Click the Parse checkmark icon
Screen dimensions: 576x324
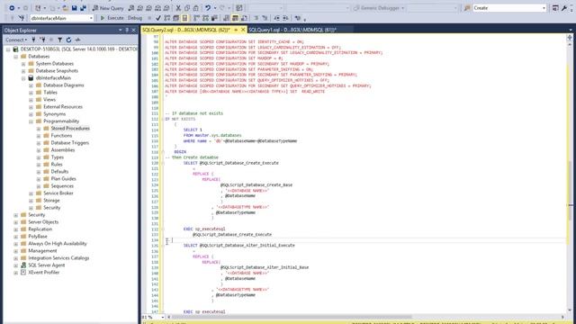[x=158, y=18]
